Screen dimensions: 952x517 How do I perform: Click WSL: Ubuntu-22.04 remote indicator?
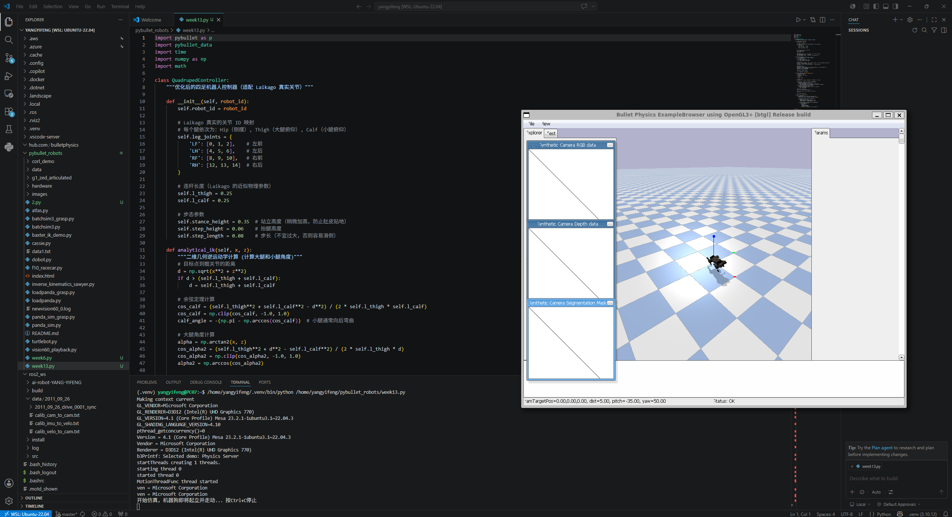point(26,514)
